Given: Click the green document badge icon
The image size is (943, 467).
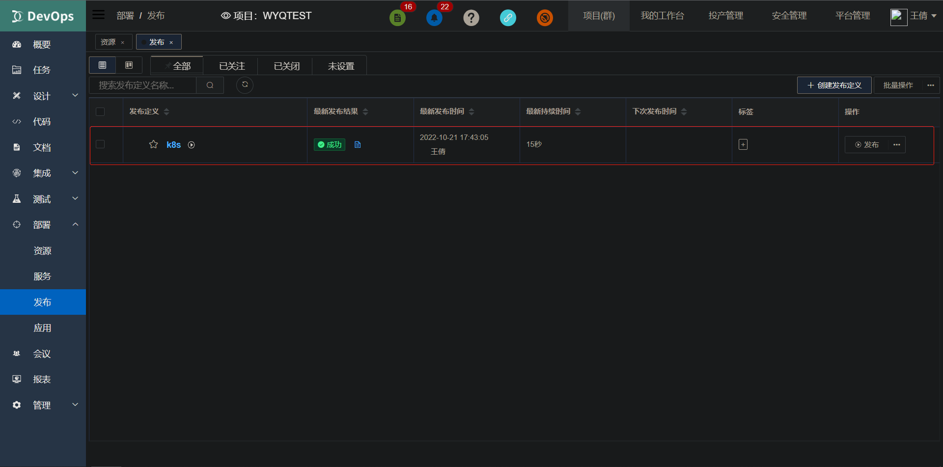Looking at the screenshot, I should pos(397,17).
